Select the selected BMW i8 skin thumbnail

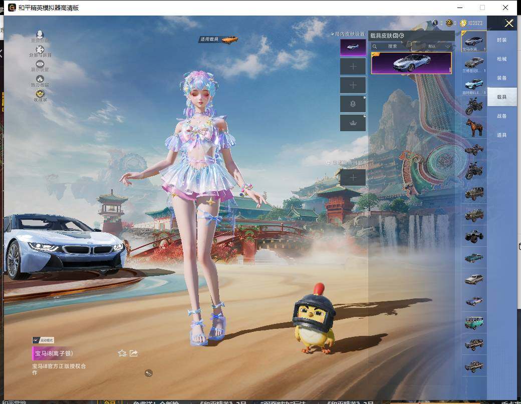[x=411, y=63]
